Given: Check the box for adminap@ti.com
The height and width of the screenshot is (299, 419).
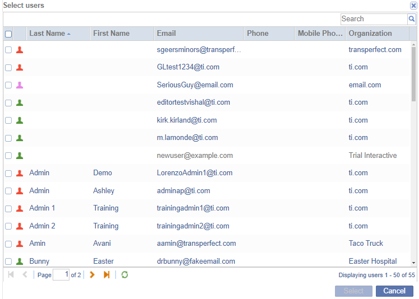Looking at the screenshot, I should 8,191.
